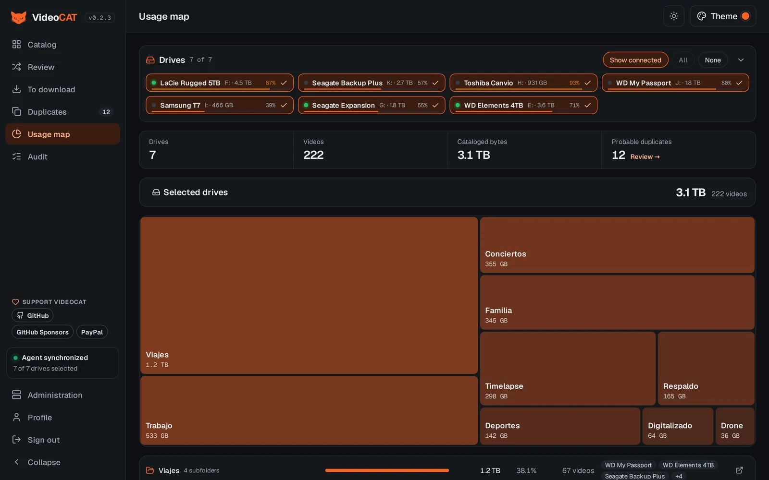Select the Conciertos treemap tile
Viewport: 769px width, 480px height.
tap(617, 245)
